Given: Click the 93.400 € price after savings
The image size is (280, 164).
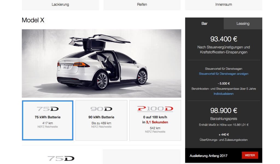Looking at the screenshot, I should tap(224, 39).
